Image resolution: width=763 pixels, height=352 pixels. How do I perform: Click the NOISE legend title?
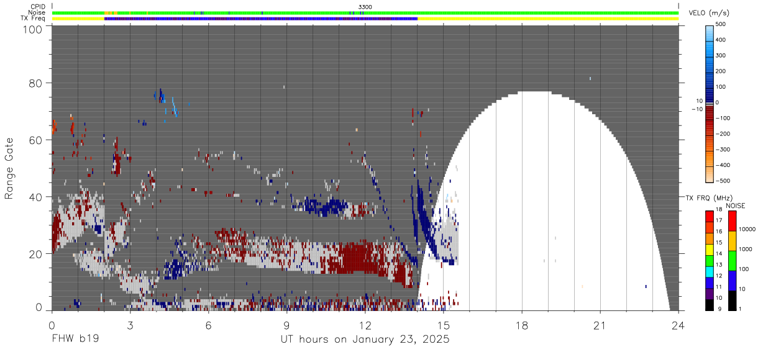click(x=736, y=206)
